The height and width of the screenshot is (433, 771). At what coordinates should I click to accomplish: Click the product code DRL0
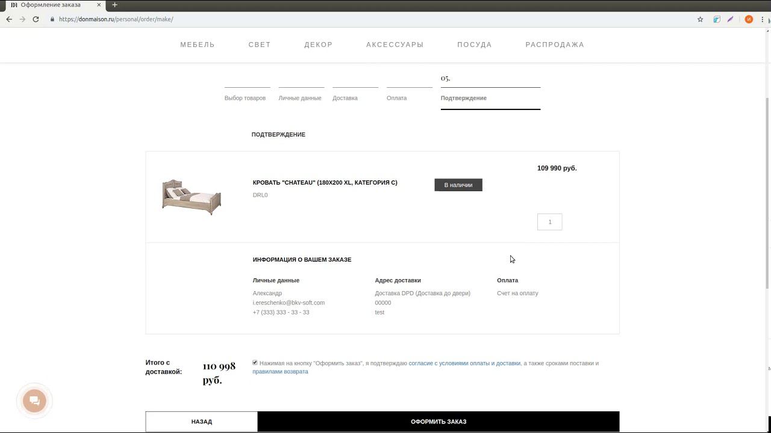(x=260, y=195)
